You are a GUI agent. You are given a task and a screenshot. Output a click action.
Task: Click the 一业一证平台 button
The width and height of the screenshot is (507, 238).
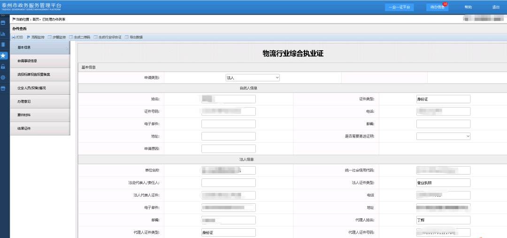399,7
